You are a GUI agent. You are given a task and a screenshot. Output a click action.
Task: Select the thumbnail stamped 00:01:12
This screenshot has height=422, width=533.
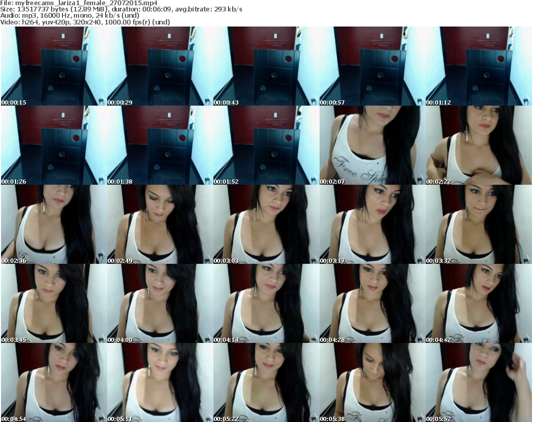pyautogui.click(x=479, y=66)
